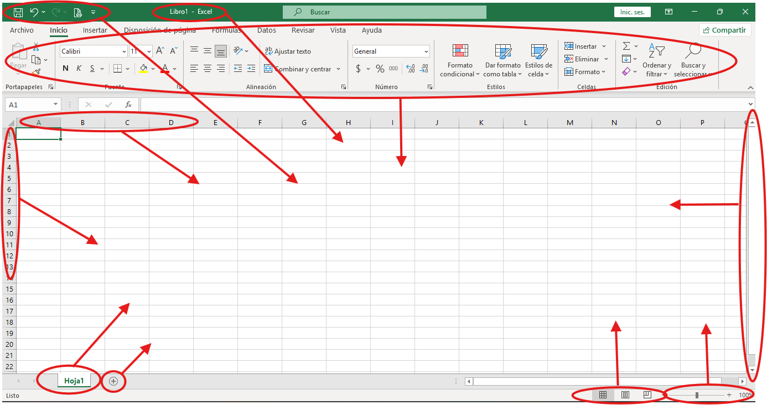Switch to the Insertar ribbon tab
The image size is (767, 405).
pyautogui.click(x=95, y=30)
